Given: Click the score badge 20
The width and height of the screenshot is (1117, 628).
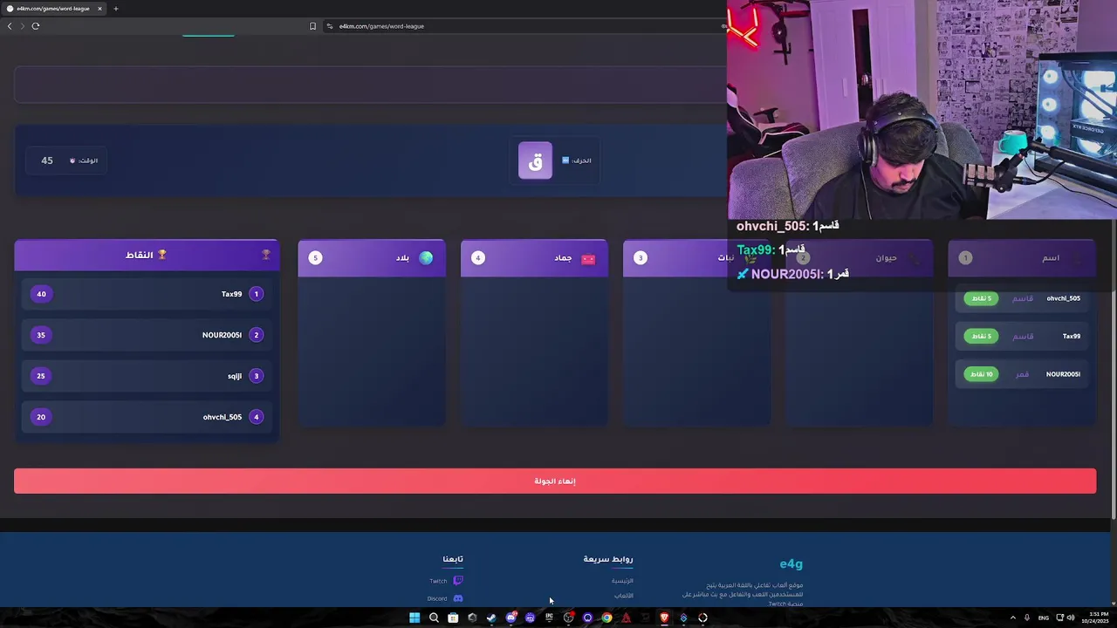Looking at the screenshot, I should [41, 417].
